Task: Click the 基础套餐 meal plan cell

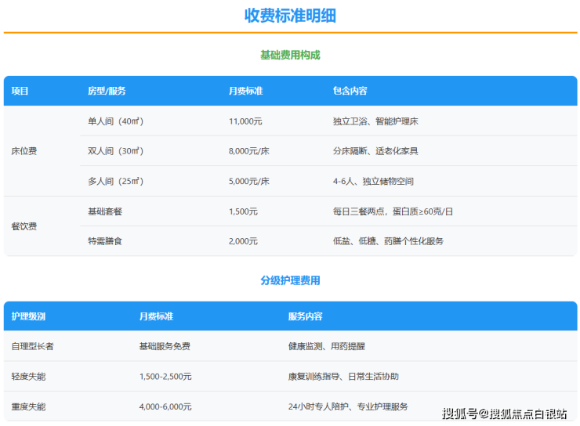Action: click(105, 211)
